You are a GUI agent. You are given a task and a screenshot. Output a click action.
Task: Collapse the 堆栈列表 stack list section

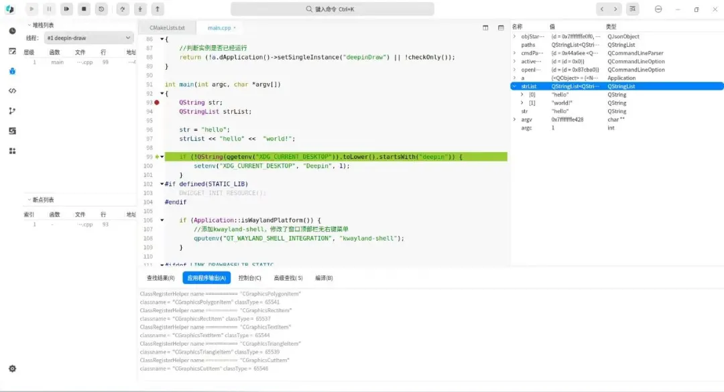click(x=29, y=25)
